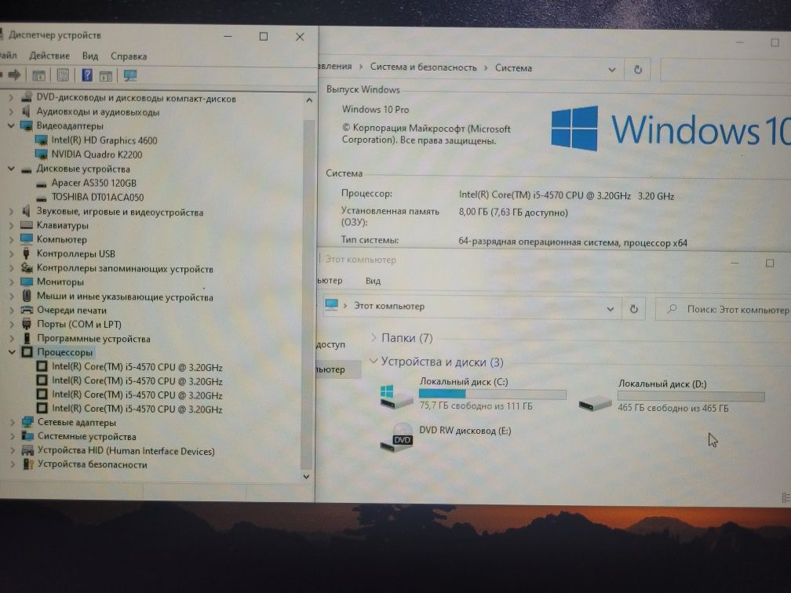791x593 pixels.
Task: Collapse the Дисковые устройства category
Action: coord(11,169)
